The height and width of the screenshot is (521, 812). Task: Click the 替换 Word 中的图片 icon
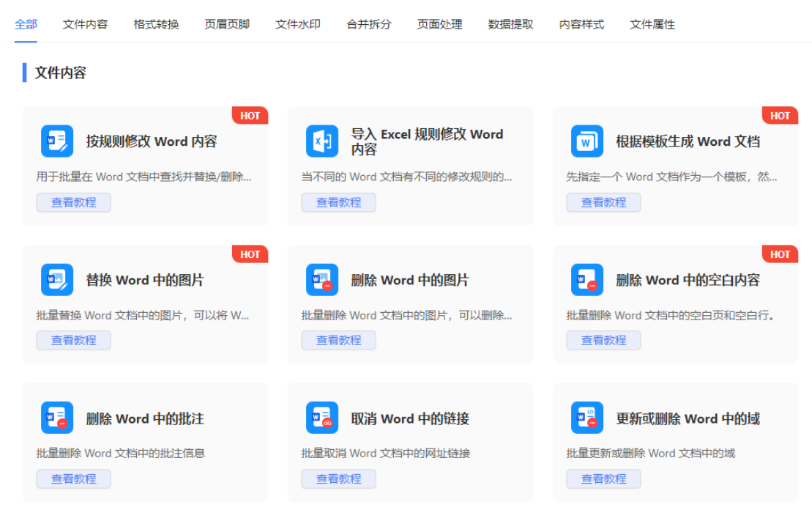(57, 280)
